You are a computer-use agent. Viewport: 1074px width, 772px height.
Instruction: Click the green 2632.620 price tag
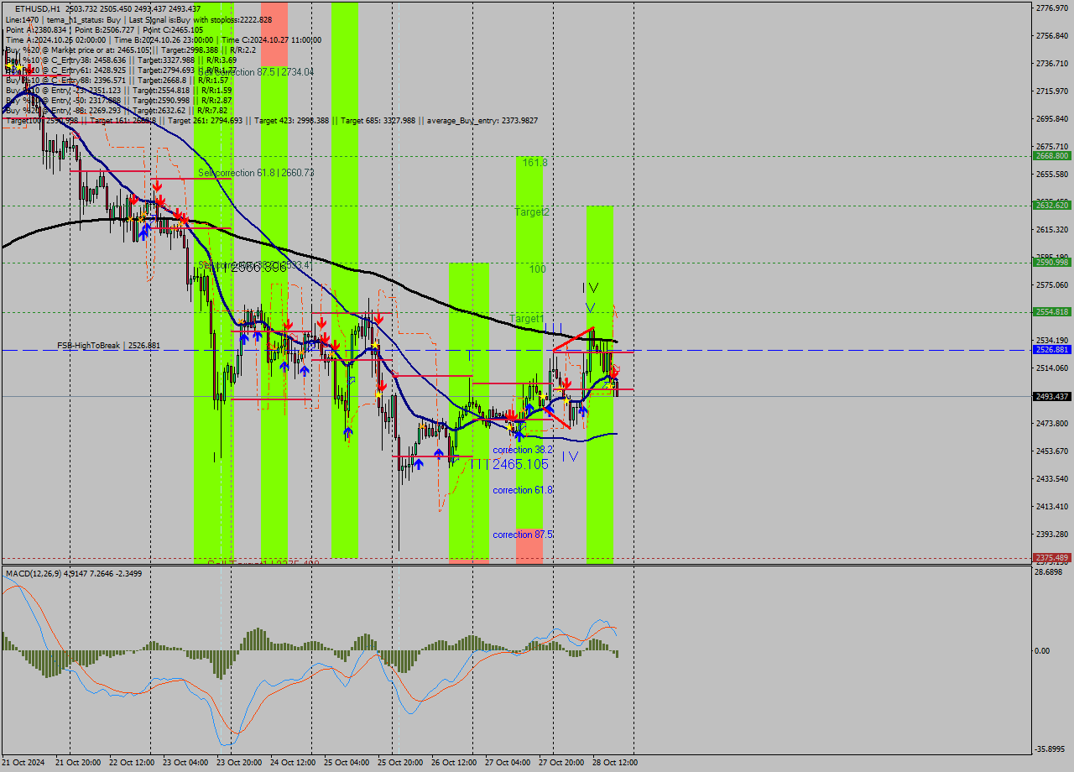1051,205
